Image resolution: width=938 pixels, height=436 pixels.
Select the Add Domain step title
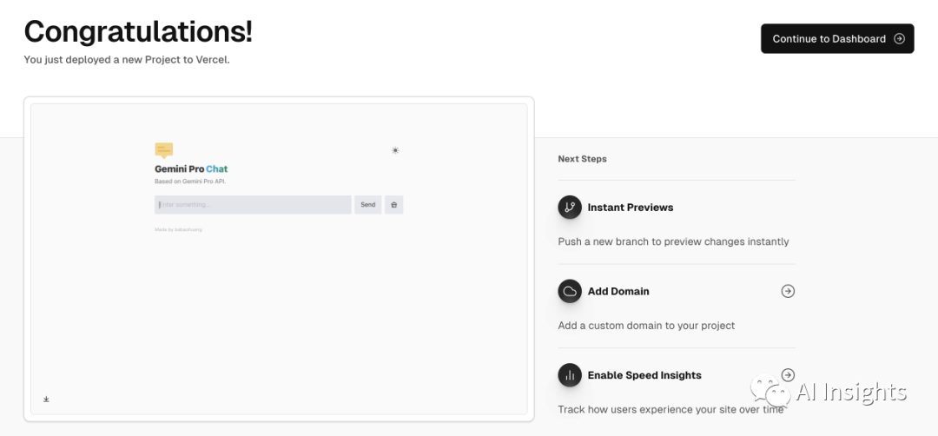coord(618,291)
